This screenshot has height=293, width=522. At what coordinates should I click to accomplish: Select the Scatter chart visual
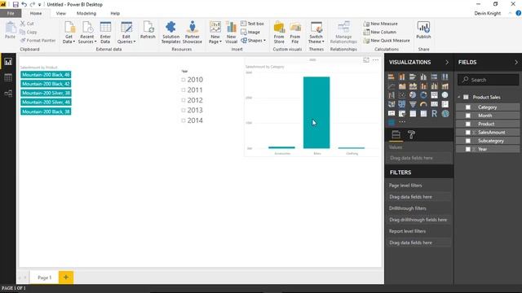tap(402, 95)
